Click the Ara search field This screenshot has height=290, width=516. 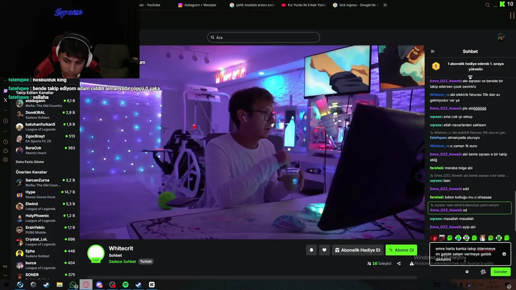[264, 37]
